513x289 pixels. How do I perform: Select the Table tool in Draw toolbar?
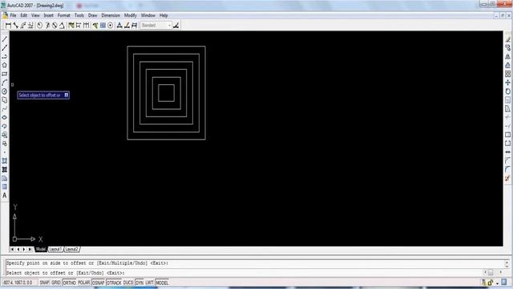click(x=5, y=187)
